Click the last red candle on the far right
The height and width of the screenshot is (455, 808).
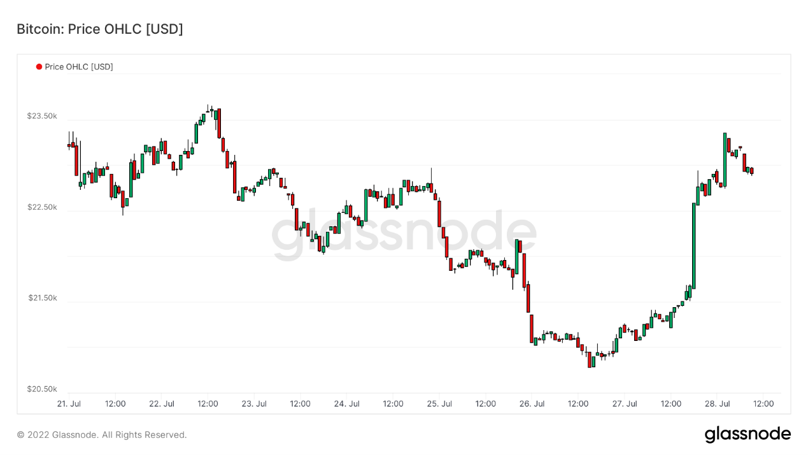pos(752,171)
